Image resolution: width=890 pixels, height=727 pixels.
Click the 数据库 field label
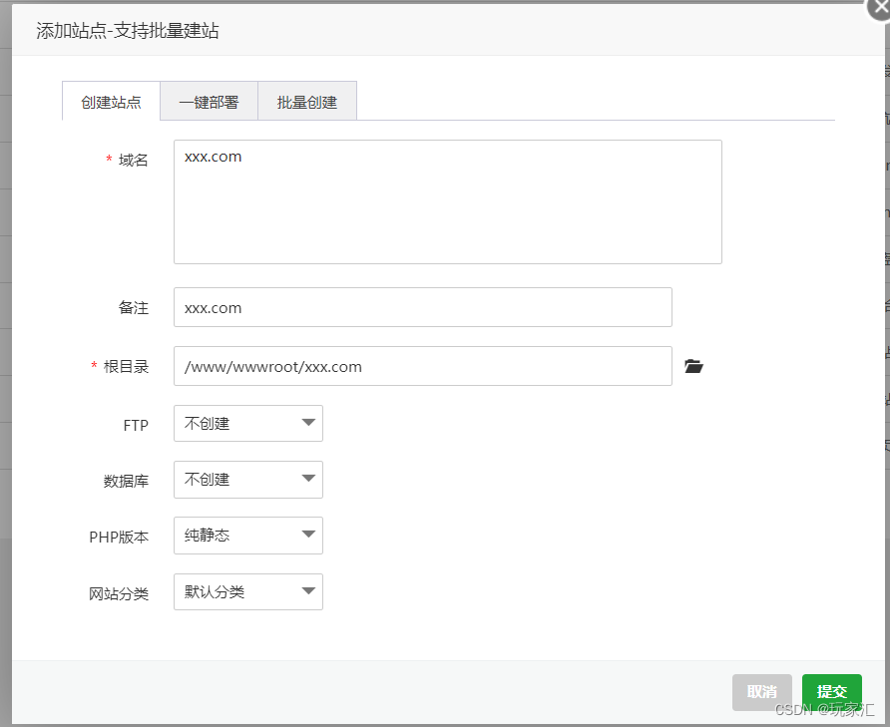pos(126,481)
